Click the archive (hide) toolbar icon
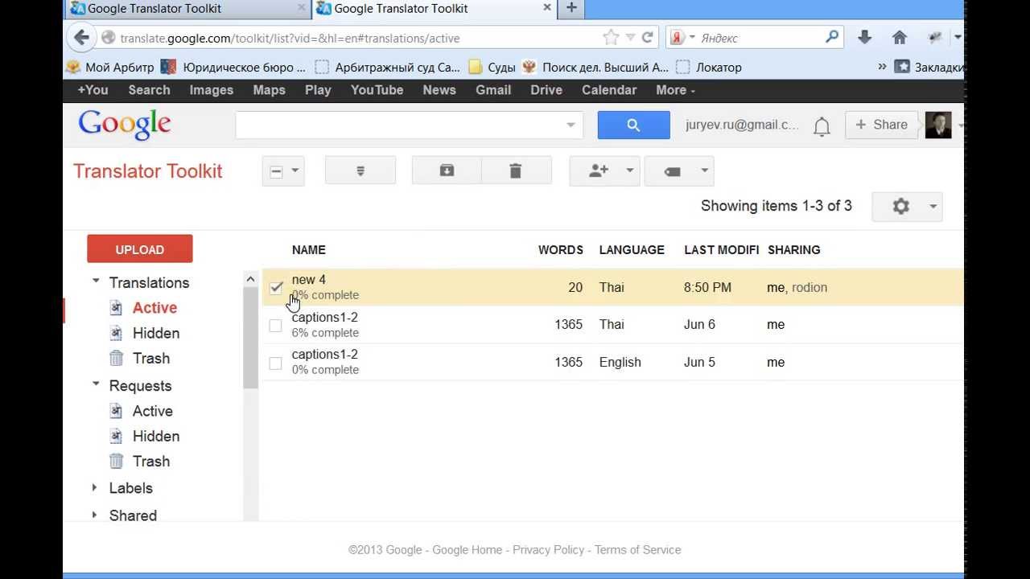Viewport: 1030px width, 579px height. coord(447,170)
